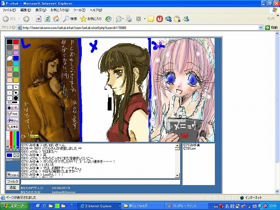Click the フィルタ filter button
This screenshot has height=210, width=280.
click(x=13, y=182)
